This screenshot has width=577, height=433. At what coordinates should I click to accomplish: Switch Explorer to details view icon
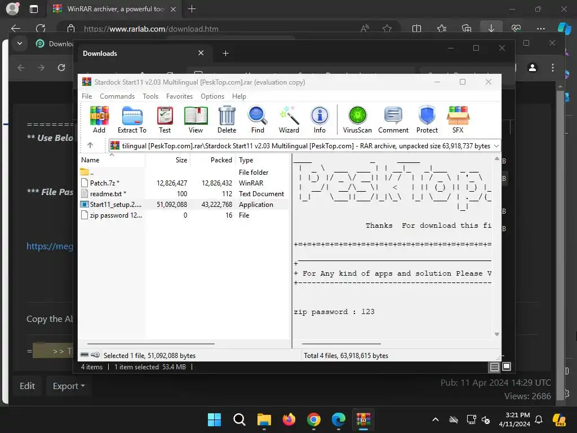494,366
